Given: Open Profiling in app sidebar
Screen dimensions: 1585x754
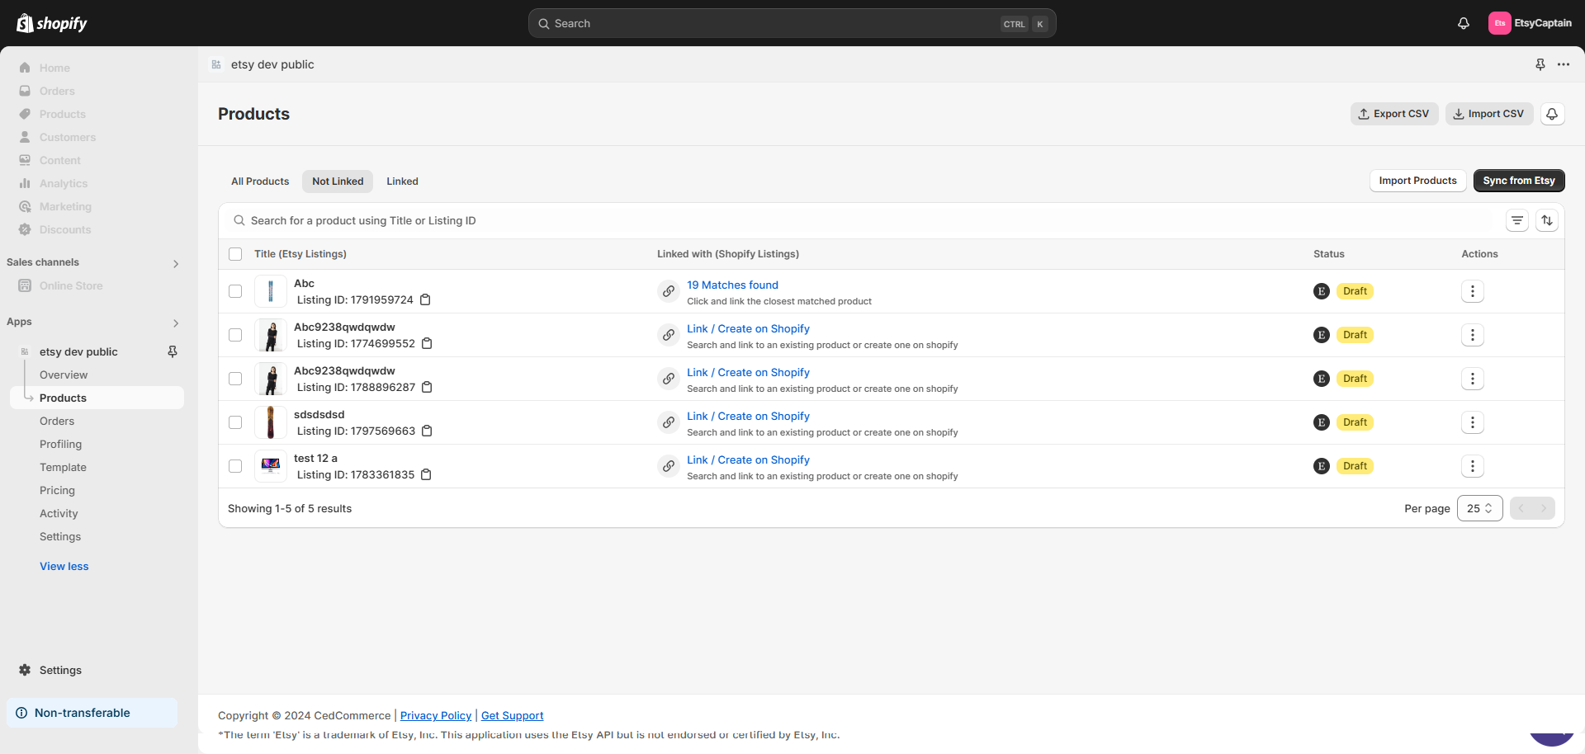Looking at the screenshot, I should [60, 444].
